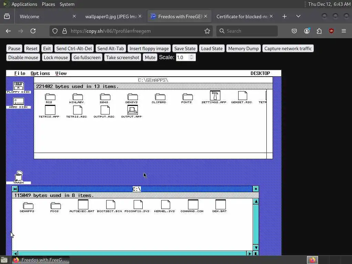Open the WINLABY folder icon
This screenshot has height=264, width=352.
(x=77, y=97)
